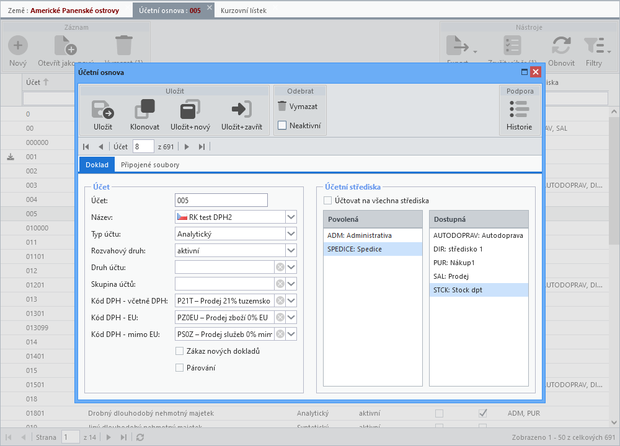Expand the Typ účtu dropdown
The image size is (620, 446).
pos(291,234)
